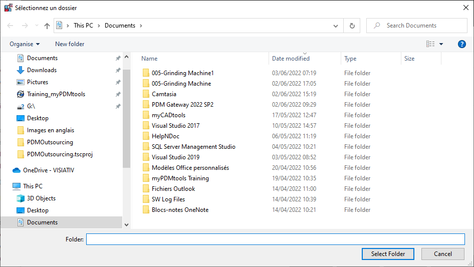
Task: Click the Up one level arrow
Action: tap(47, 26)
